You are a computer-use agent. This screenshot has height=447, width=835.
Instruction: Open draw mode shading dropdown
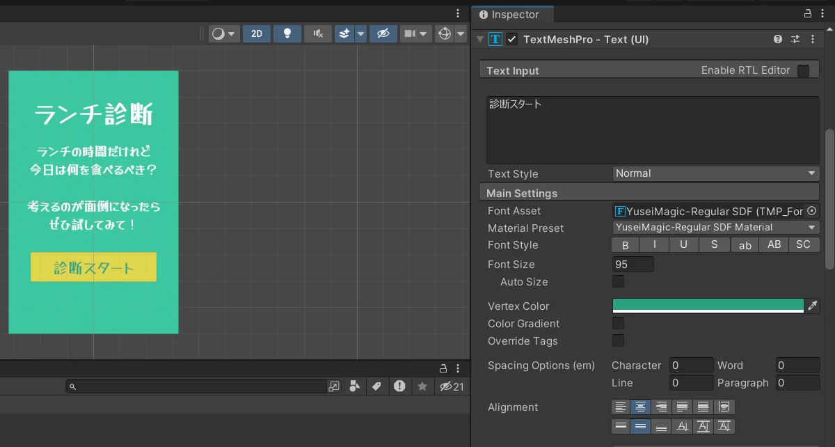pyautogui.click(x=224, y=33)
